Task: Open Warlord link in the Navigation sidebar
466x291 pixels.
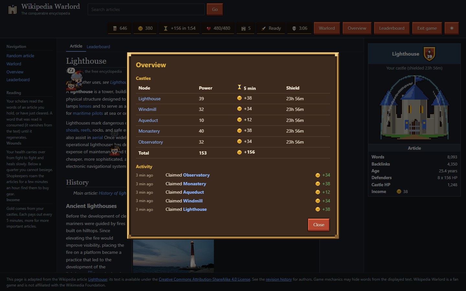Action: coord(14,64)
